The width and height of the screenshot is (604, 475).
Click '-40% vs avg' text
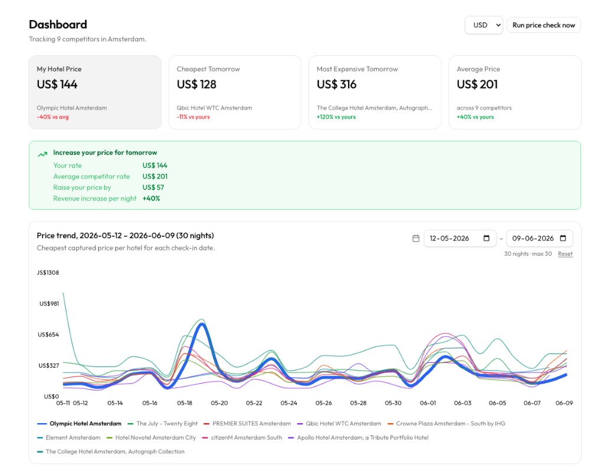[52, 117]
